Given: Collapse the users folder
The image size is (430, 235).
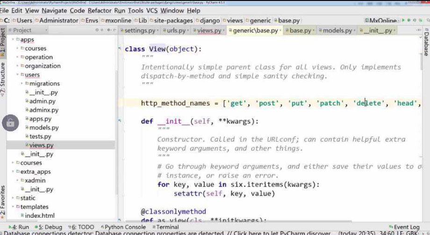Looking at the screenshot, I should click(17, 75).
